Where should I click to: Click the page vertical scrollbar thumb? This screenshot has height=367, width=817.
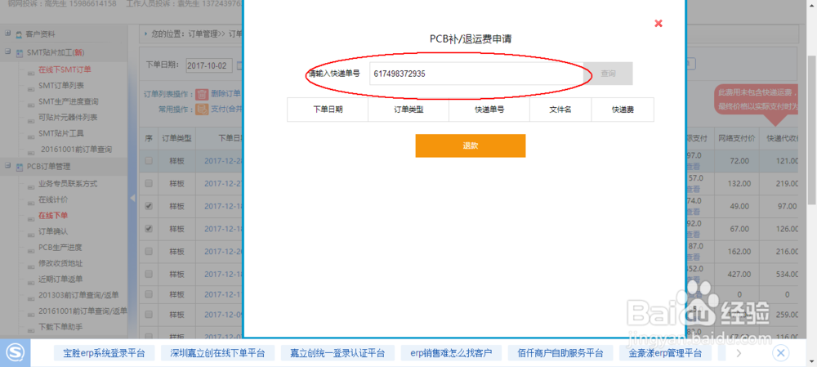click(x=812, y=130)
